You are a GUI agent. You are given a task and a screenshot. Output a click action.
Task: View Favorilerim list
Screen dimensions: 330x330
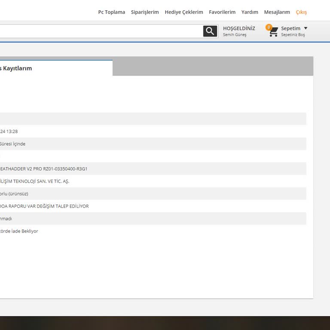point(222,12)
